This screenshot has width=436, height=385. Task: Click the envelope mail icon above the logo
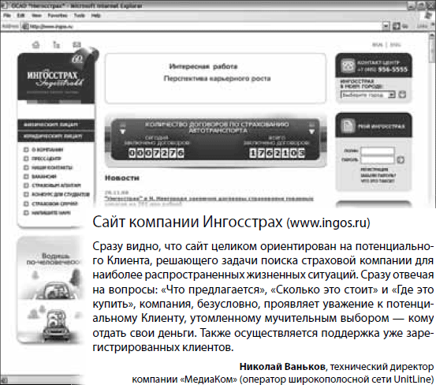[76, 44]
